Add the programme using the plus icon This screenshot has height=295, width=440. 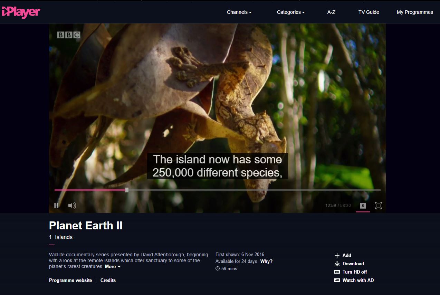click(337, 255)
